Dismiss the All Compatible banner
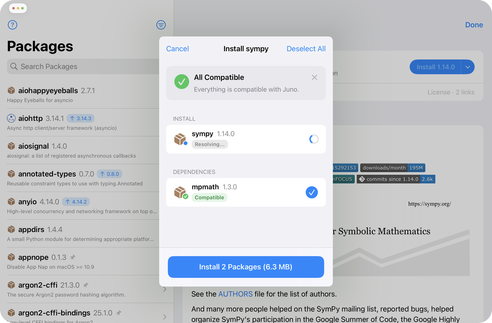The height and width of the screenshot is (323, 492). pyautogui.click(x=314, y=77)
